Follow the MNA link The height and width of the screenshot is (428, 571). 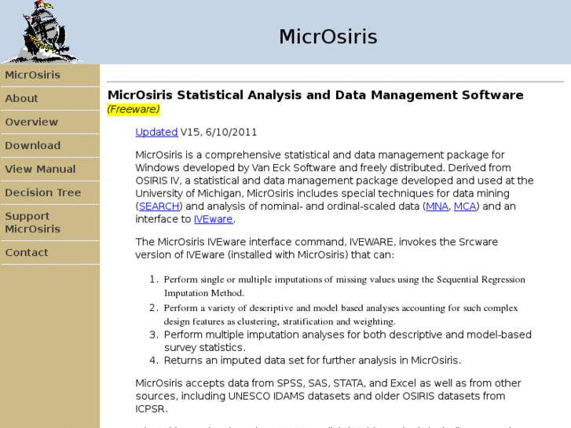[x=437, y=207]
